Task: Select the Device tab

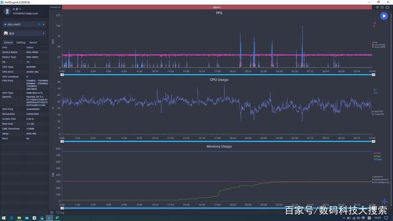Action: tap(8, 42)
